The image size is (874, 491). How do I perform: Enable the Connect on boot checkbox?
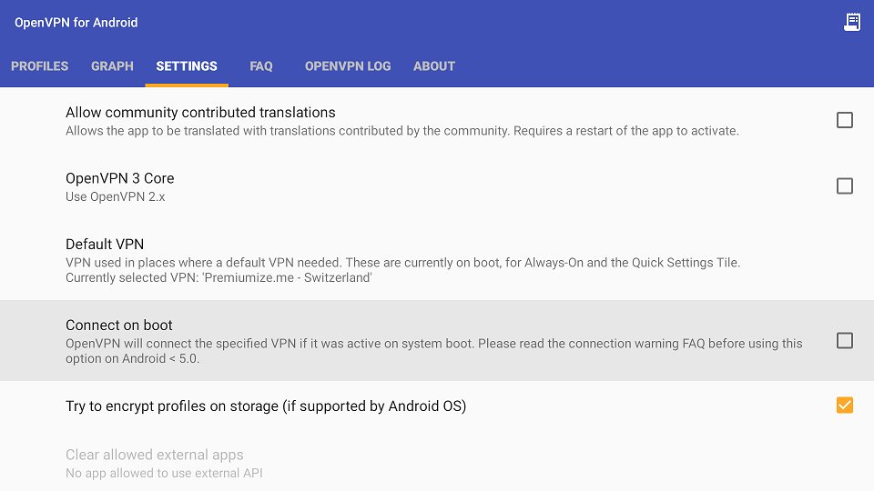coord(845,341)
